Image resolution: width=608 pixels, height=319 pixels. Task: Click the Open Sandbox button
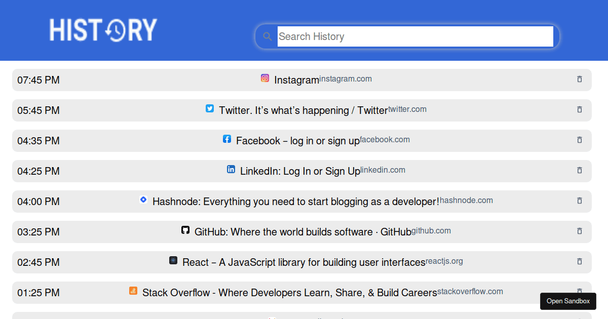point(568,301)
